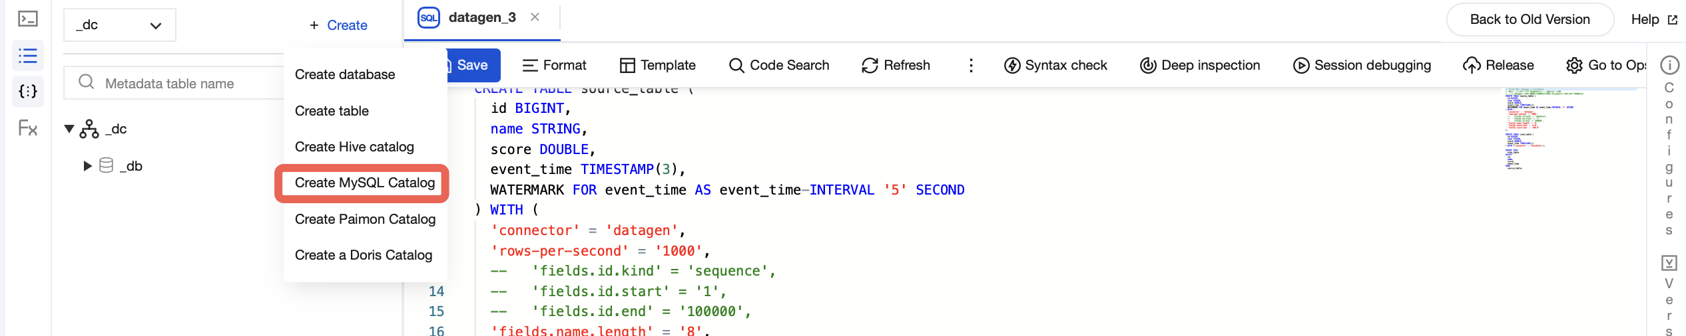Click the 'connector' = 'datagen' code line
1686x336 pixels.
click(588, 230)
